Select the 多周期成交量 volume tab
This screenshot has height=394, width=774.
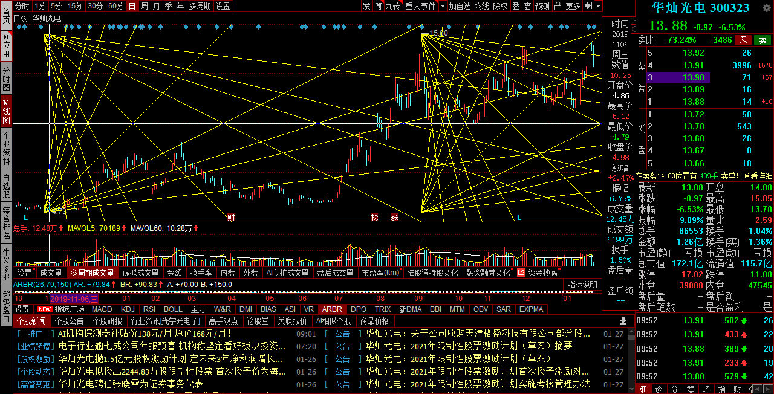point(91,273)
